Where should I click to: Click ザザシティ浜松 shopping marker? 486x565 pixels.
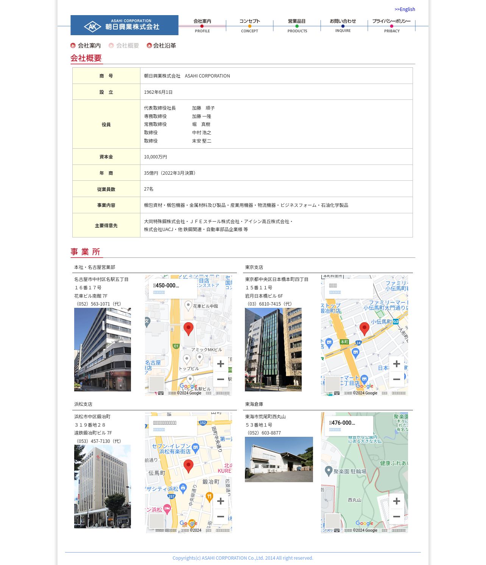click(183, 489)
